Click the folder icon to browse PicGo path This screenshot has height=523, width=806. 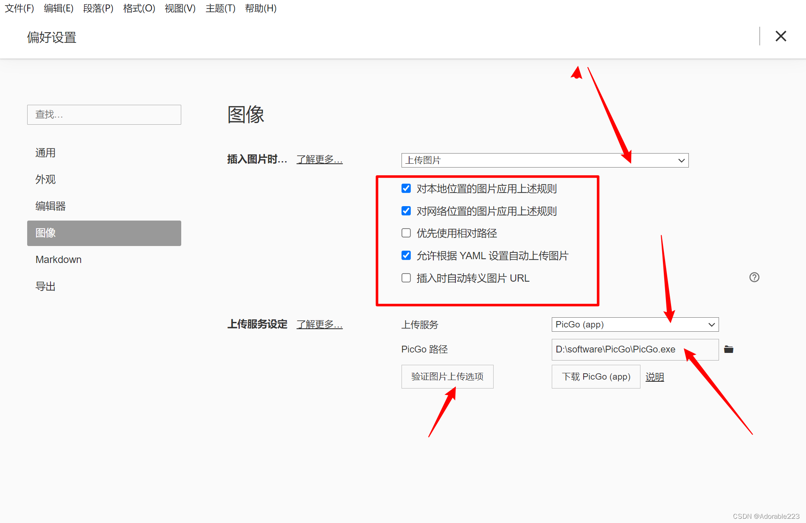[x=728, y=350]
